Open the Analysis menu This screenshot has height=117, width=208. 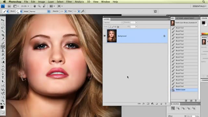pos(79,2)
